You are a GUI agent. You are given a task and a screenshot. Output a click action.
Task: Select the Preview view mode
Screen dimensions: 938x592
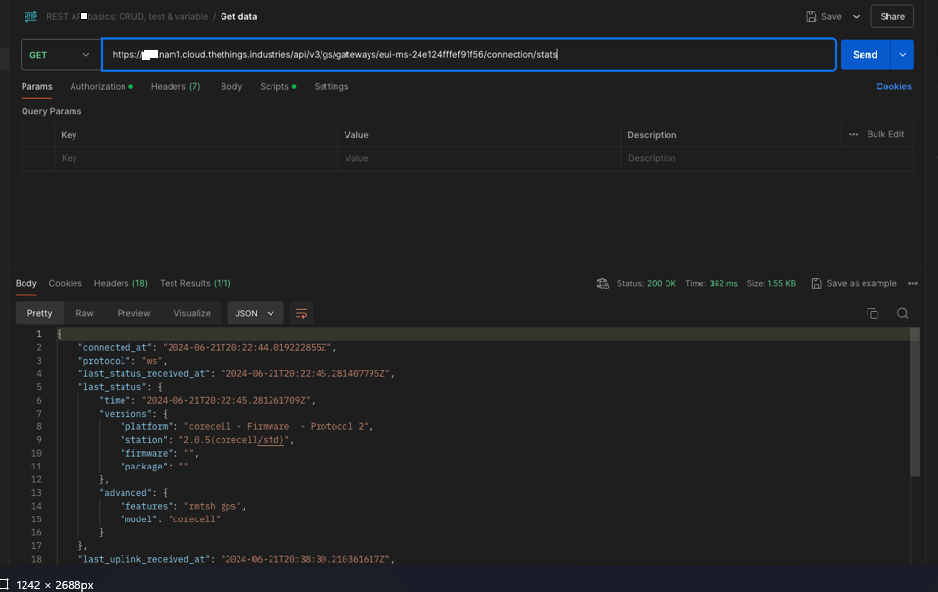pyautogui.click(x=133, y=313)
